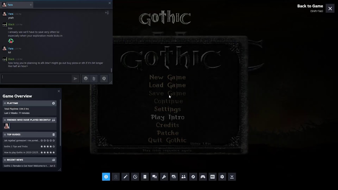Click the green emoticon in Black's message
Image resolution: width=338 pixels, height=190 pixels.
(11, 41)
